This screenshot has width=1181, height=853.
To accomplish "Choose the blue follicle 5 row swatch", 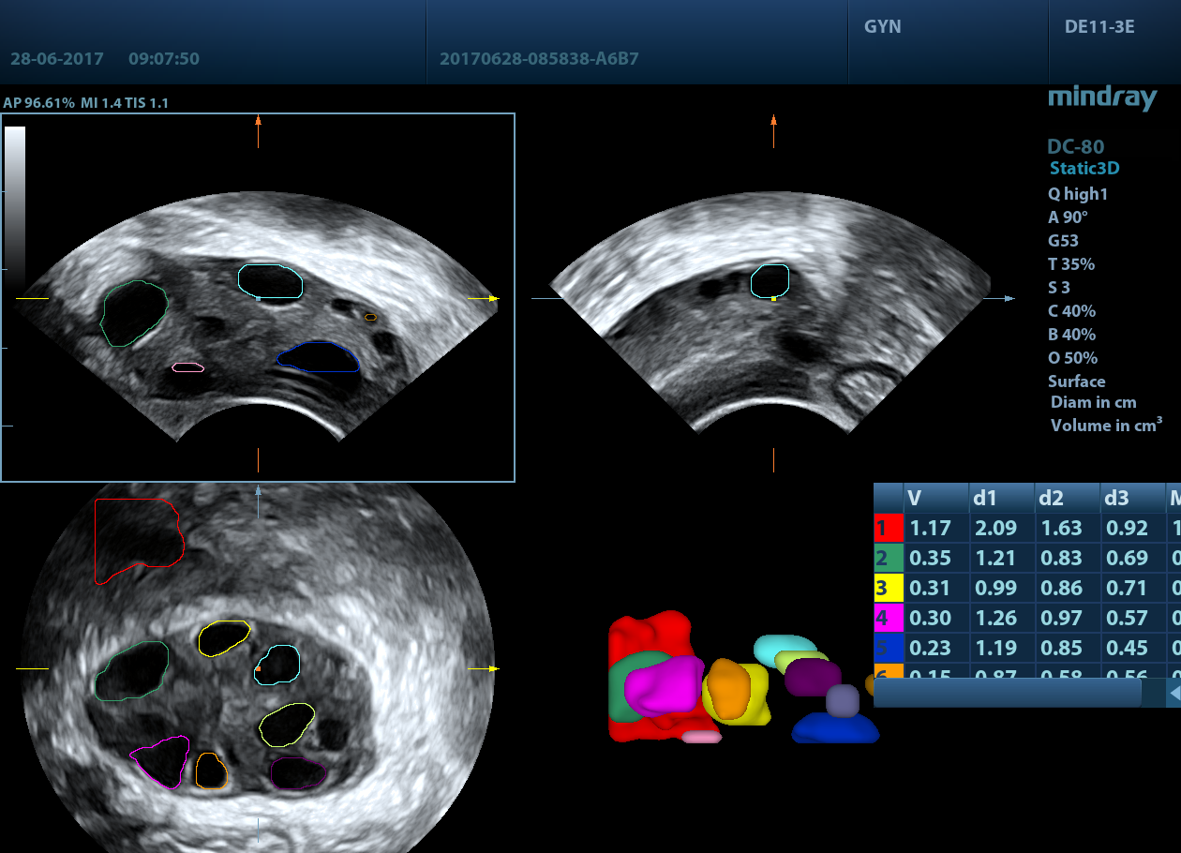I will click(888, 649).
